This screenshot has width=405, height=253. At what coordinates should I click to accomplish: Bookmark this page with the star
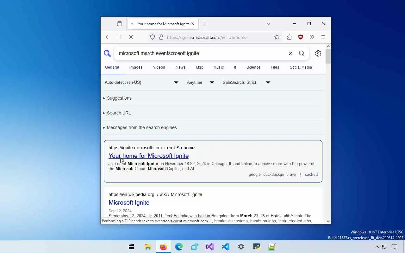click(x=277, y=37)
